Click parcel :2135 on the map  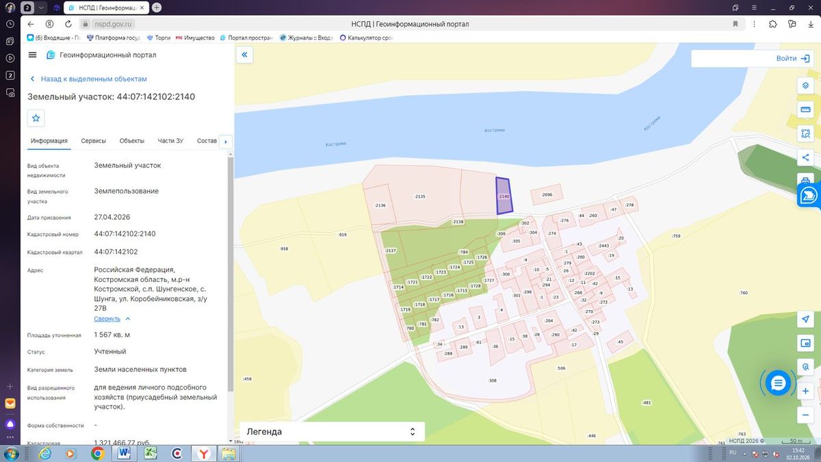pyautogui.click(x=419, y=196)
